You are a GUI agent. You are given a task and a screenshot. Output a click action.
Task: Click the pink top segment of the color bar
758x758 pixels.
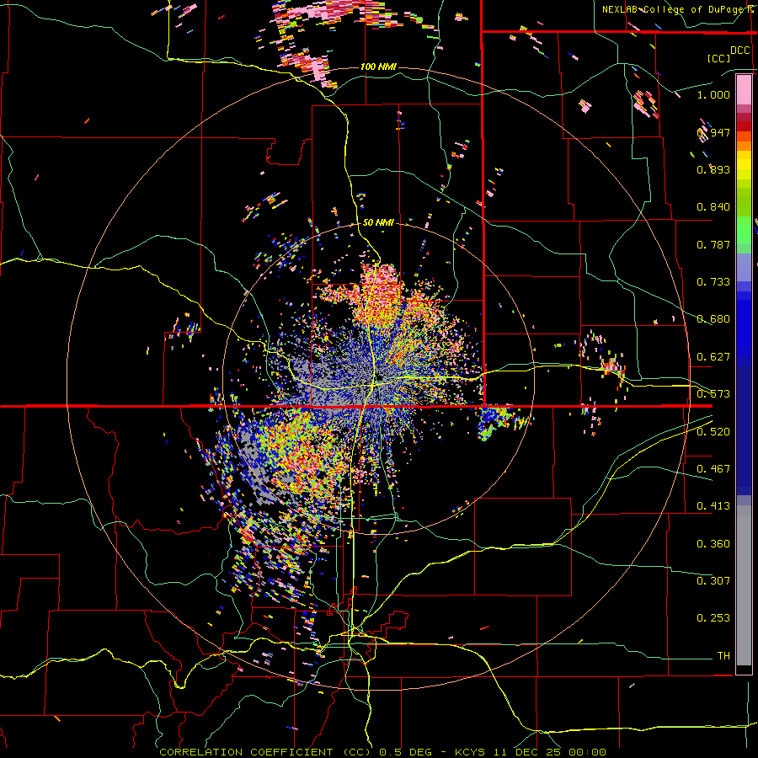744,89
